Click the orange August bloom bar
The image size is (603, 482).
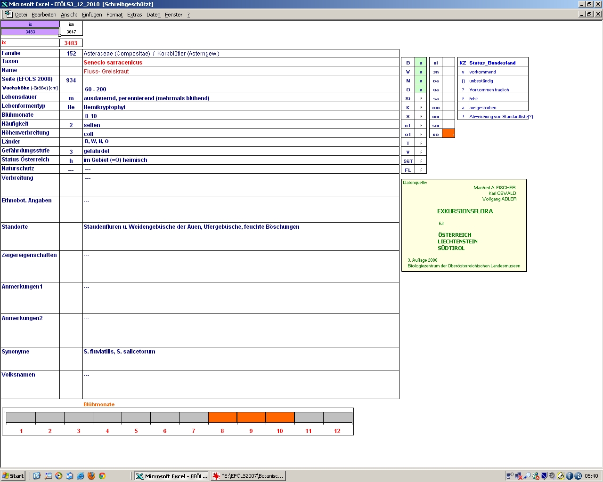pyautogui.click(x=222, y=418)
